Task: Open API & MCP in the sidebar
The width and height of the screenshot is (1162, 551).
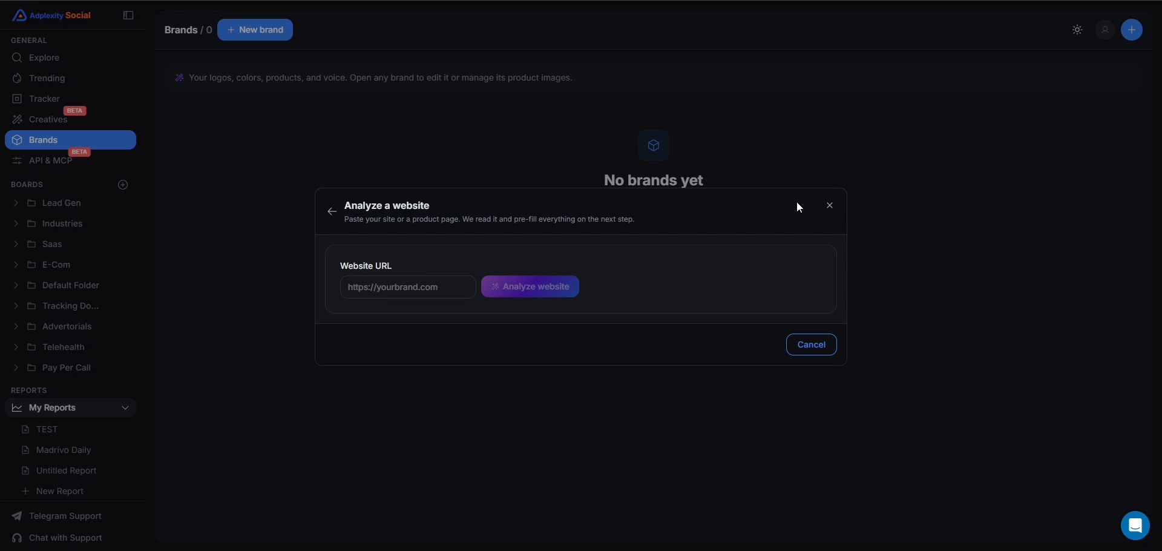Action: pyautogui.click(x=70, y=160)
